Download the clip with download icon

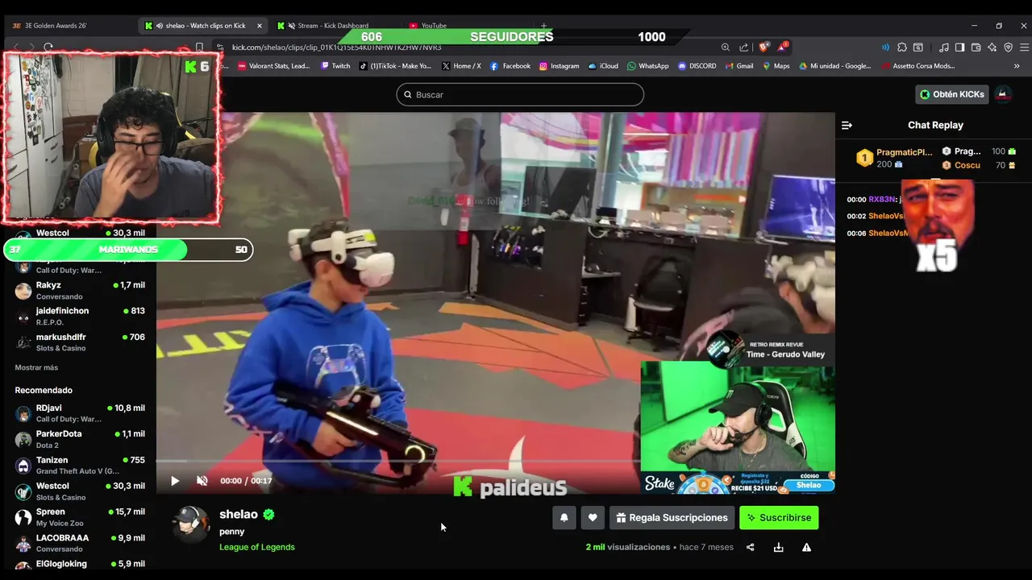778,548
